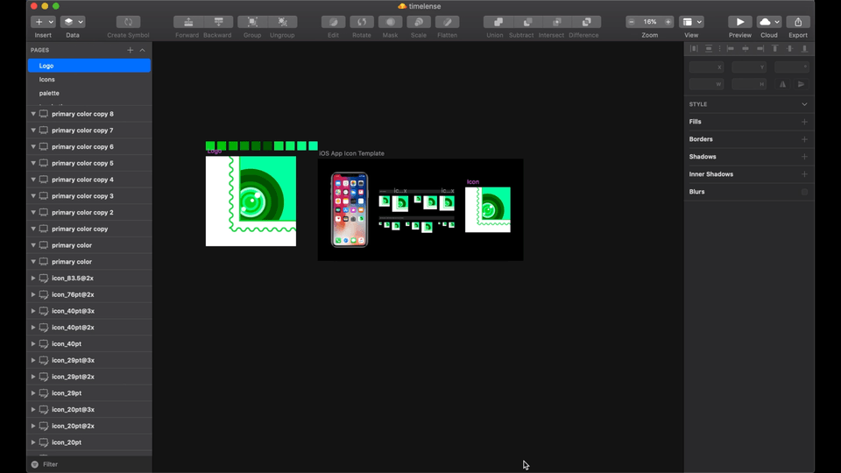Click the iOS App Icon Template label
The width and height of the screenshot is (841, 473).
352,153
